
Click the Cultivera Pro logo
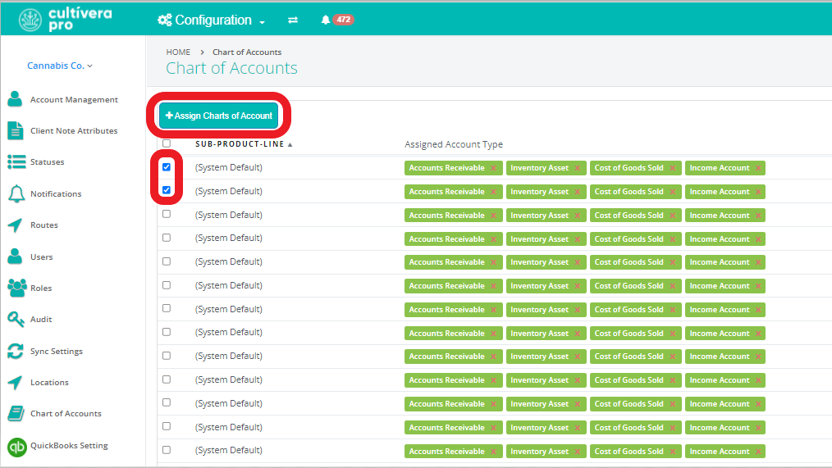click(66, 20)
